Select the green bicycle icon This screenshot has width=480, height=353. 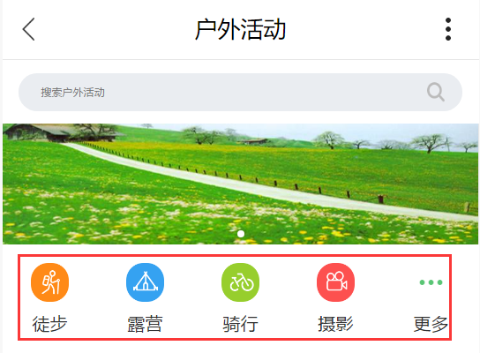tap(240, 282)
